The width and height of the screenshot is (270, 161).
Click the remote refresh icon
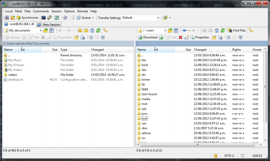pyautogui.click(x=223, y=31)
